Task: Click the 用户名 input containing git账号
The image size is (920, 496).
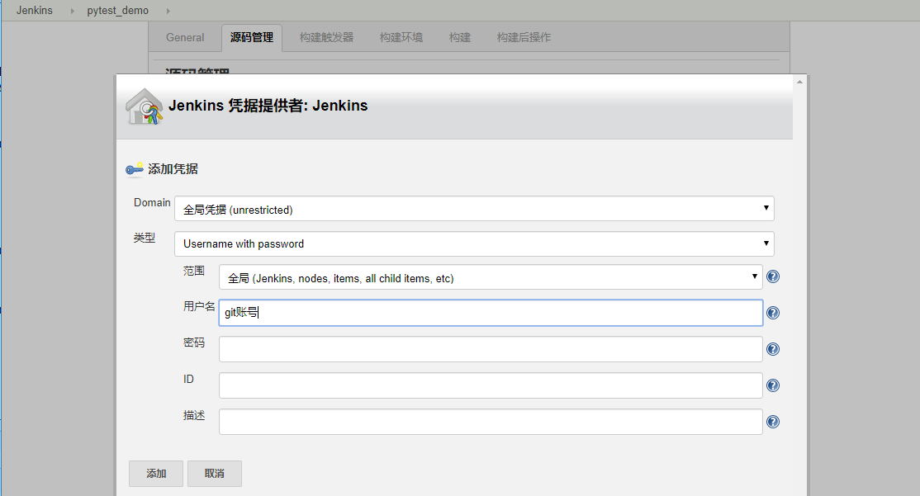Action: (491, 313)
